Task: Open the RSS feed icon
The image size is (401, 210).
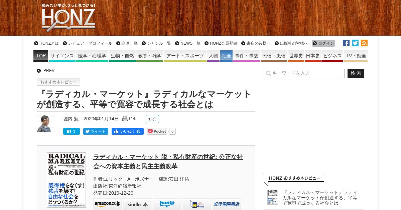Action: pyautogui.click(x=364, y=43)
